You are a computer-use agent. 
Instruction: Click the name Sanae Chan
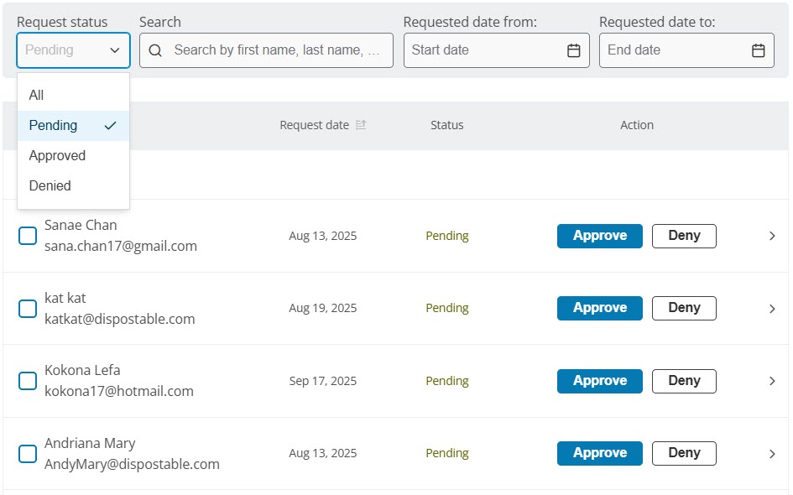[x=81, y=225]
